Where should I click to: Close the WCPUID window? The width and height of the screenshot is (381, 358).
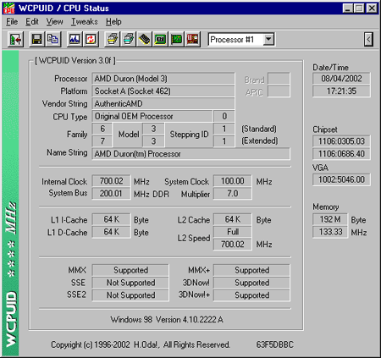(372, 8)
